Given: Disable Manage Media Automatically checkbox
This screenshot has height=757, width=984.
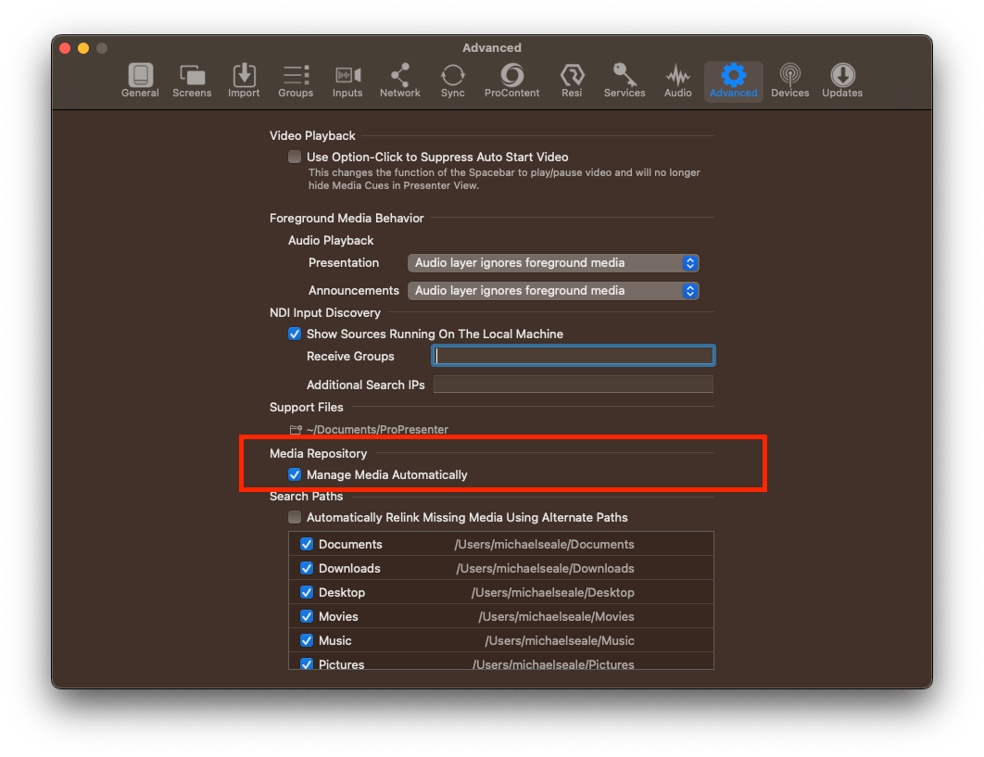Looking at the screenshot, I should [x=295, y=474].
